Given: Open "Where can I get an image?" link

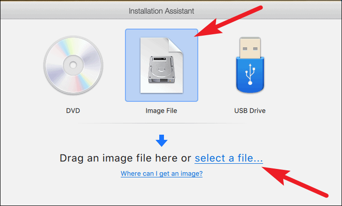Looking at the screenshot, I should (162, 174).
